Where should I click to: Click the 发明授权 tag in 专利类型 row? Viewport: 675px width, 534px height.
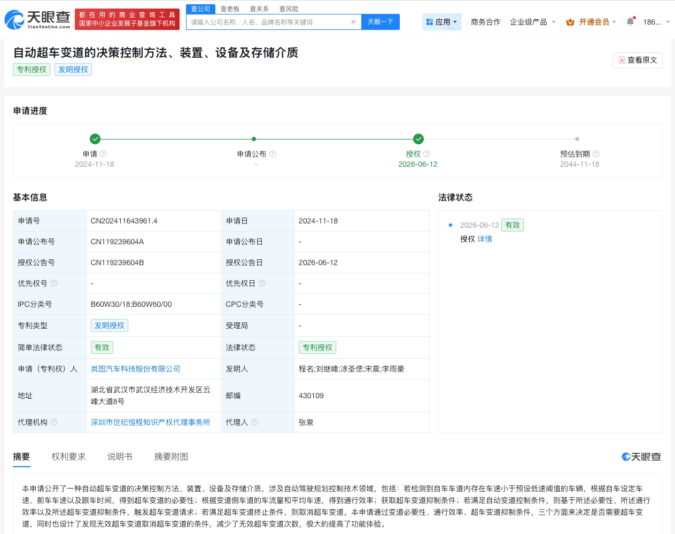tap(110, 326)
